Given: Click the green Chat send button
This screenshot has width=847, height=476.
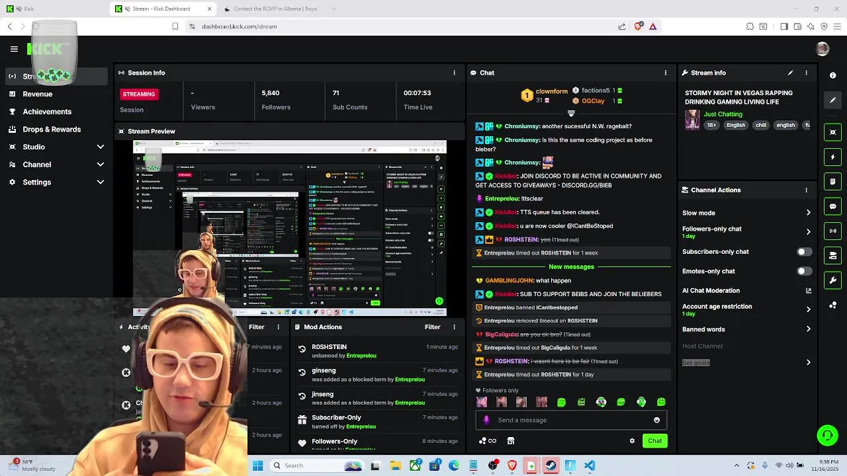Looking at the screenshot, I should tap(654, 441).
